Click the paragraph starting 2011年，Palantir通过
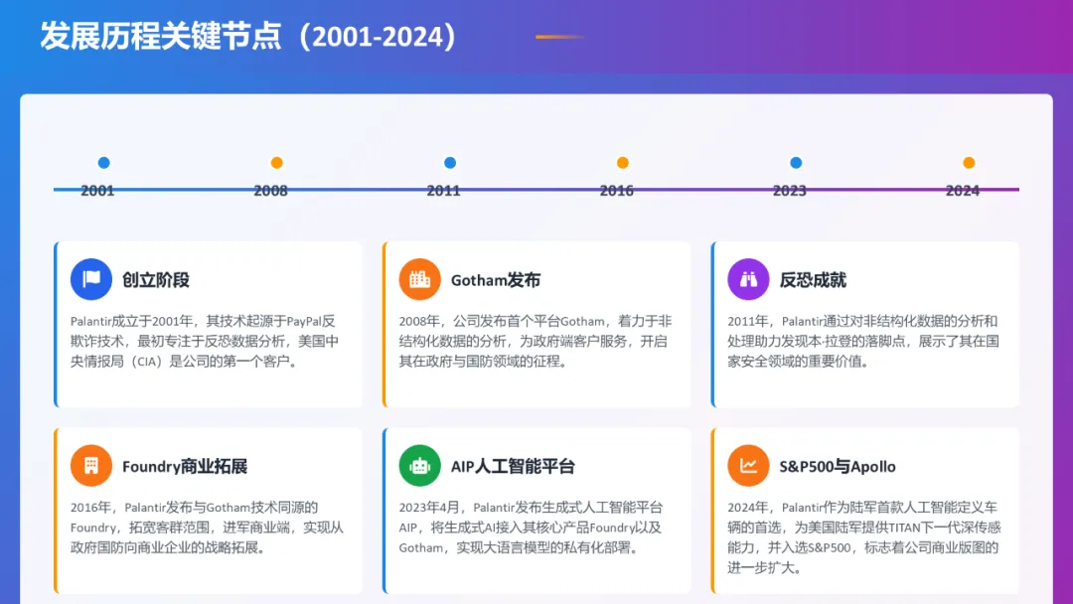This screenshot has height=604, width=1073. 863,342
